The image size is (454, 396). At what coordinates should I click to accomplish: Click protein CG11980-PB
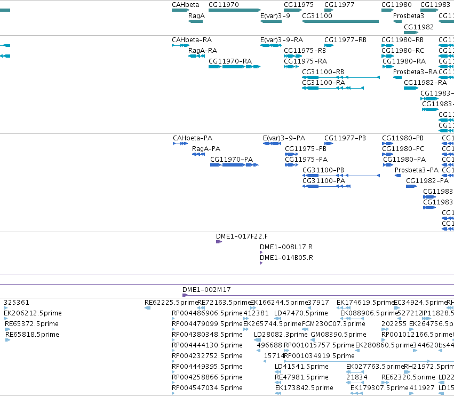click(387, 144)
